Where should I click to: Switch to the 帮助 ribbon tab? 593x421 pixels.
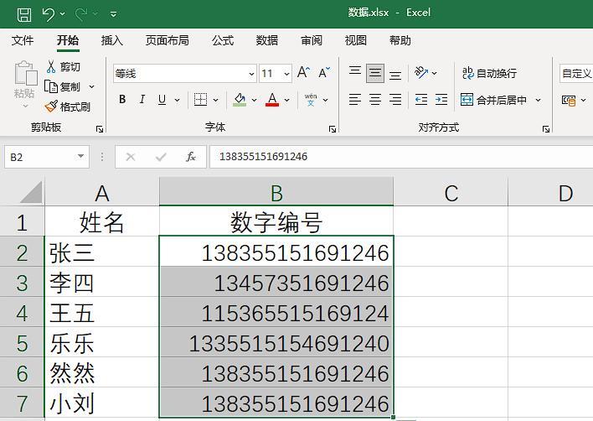click(x=400, y=40)
